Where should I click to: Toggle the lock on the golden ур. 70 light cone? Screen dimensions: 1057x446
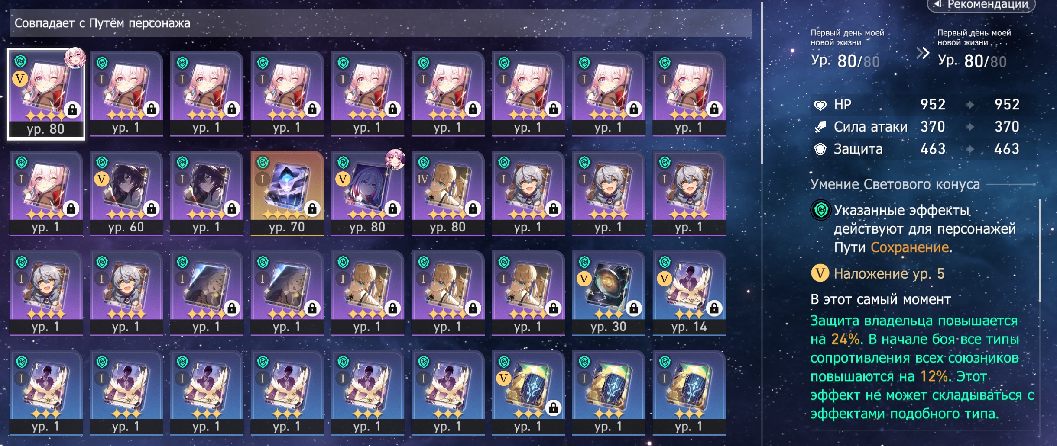312,209
